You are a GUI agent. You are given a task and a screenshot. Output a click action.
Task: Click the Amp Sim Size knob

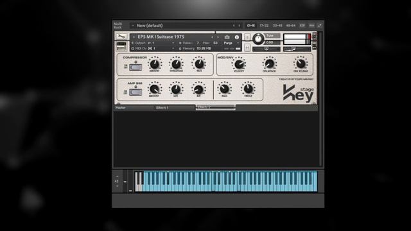(x=175, y=89)
